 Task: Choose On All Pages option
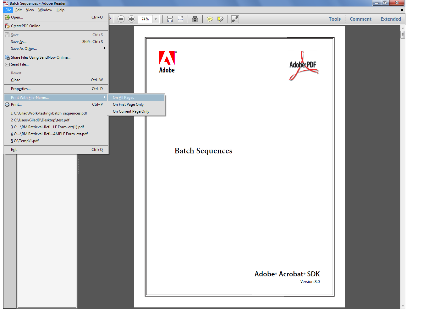pyautogui.click(x=123, y=97)
